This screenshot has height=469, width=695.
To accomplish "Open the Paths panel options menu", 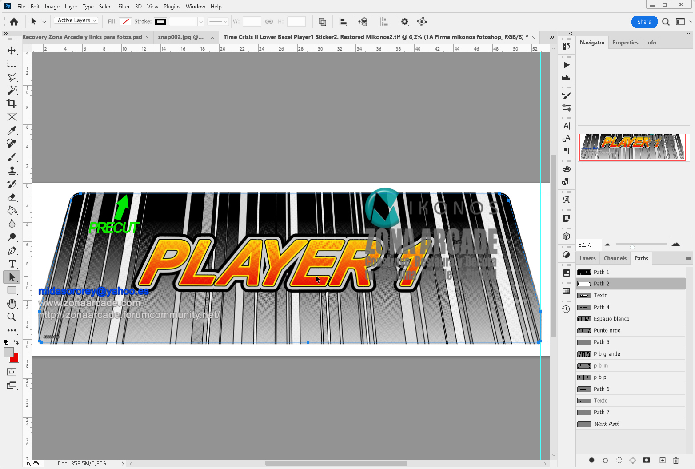I will (688, 258).
